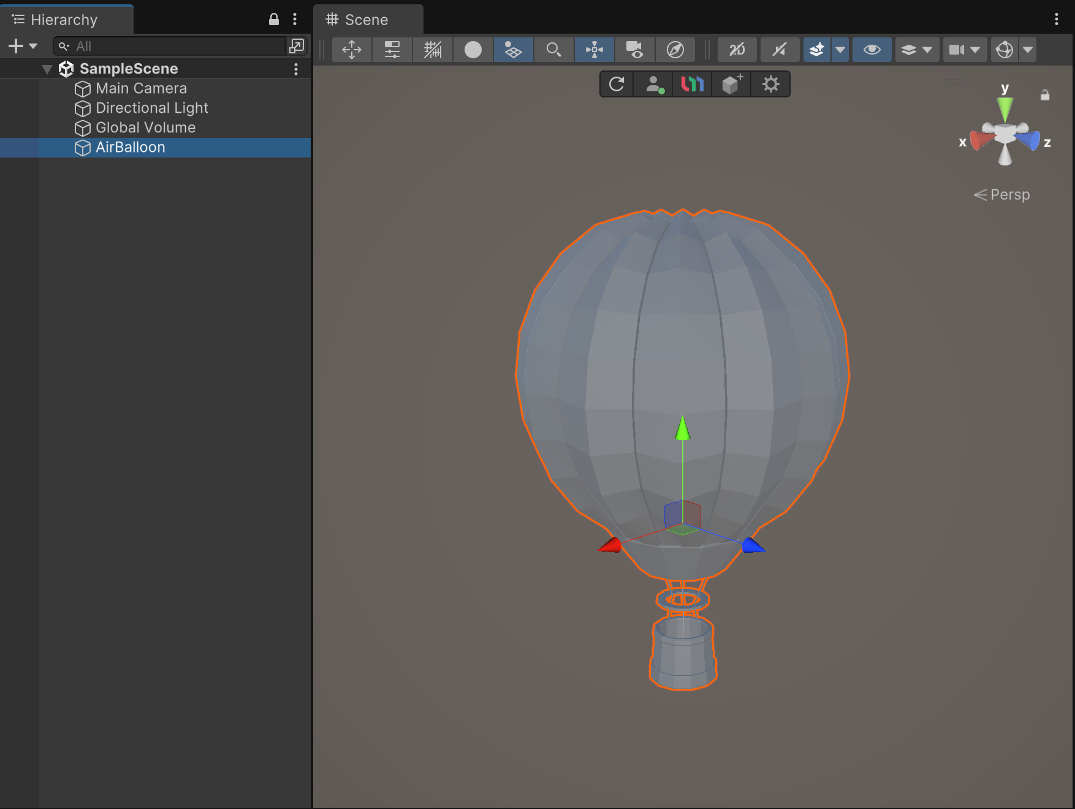This screenshot has height=809, width=1075.
Task: Select Main Camera in the Hierarchy
Action: tap(155, 88)
